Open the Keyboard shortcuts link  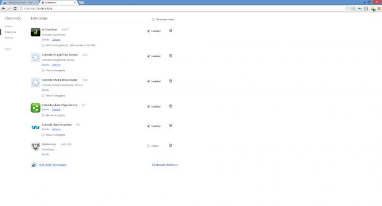[165, 165]
